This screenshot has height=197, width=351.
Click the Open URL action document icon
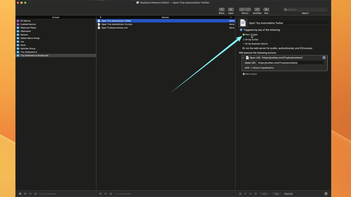(247, 58)
